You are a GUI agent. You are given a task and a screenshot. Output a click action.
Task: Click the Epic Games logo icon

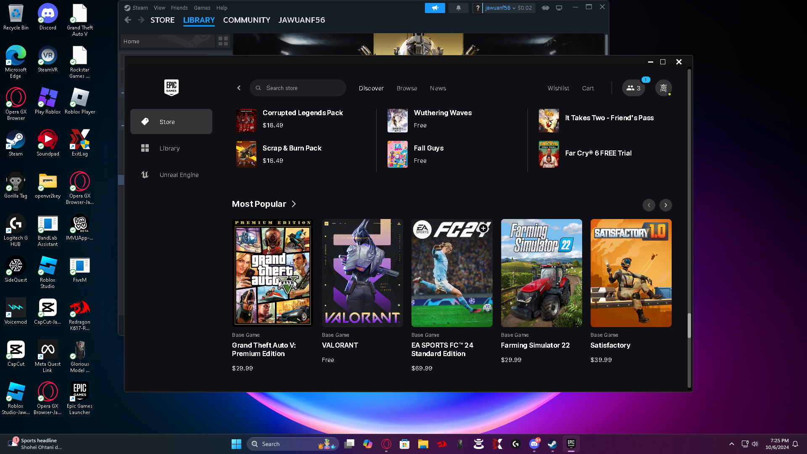171,87
